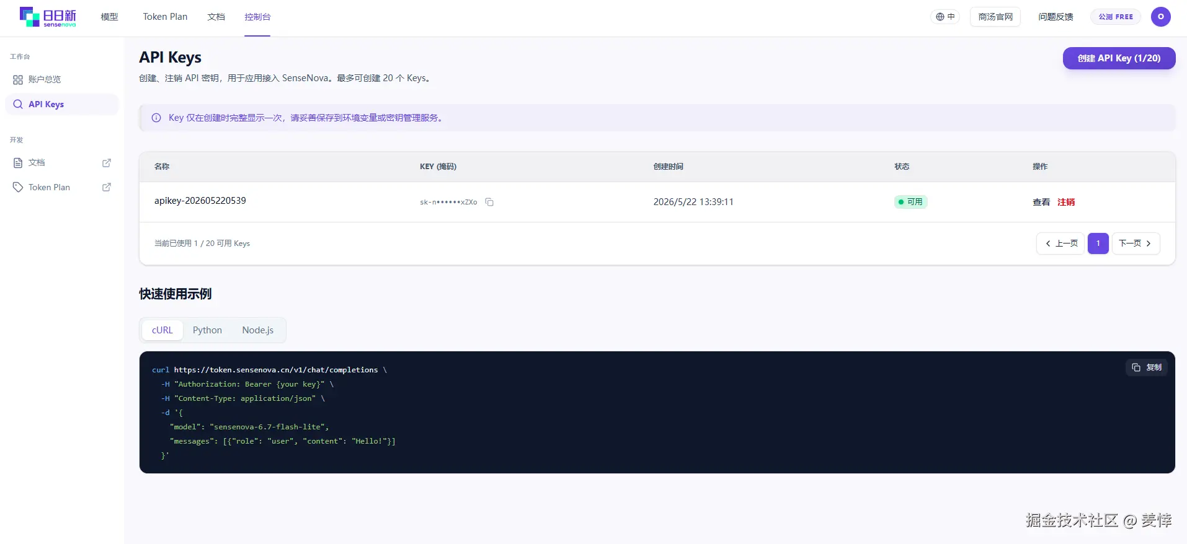Click the 快速使用示例 heading

coord(176,294)
